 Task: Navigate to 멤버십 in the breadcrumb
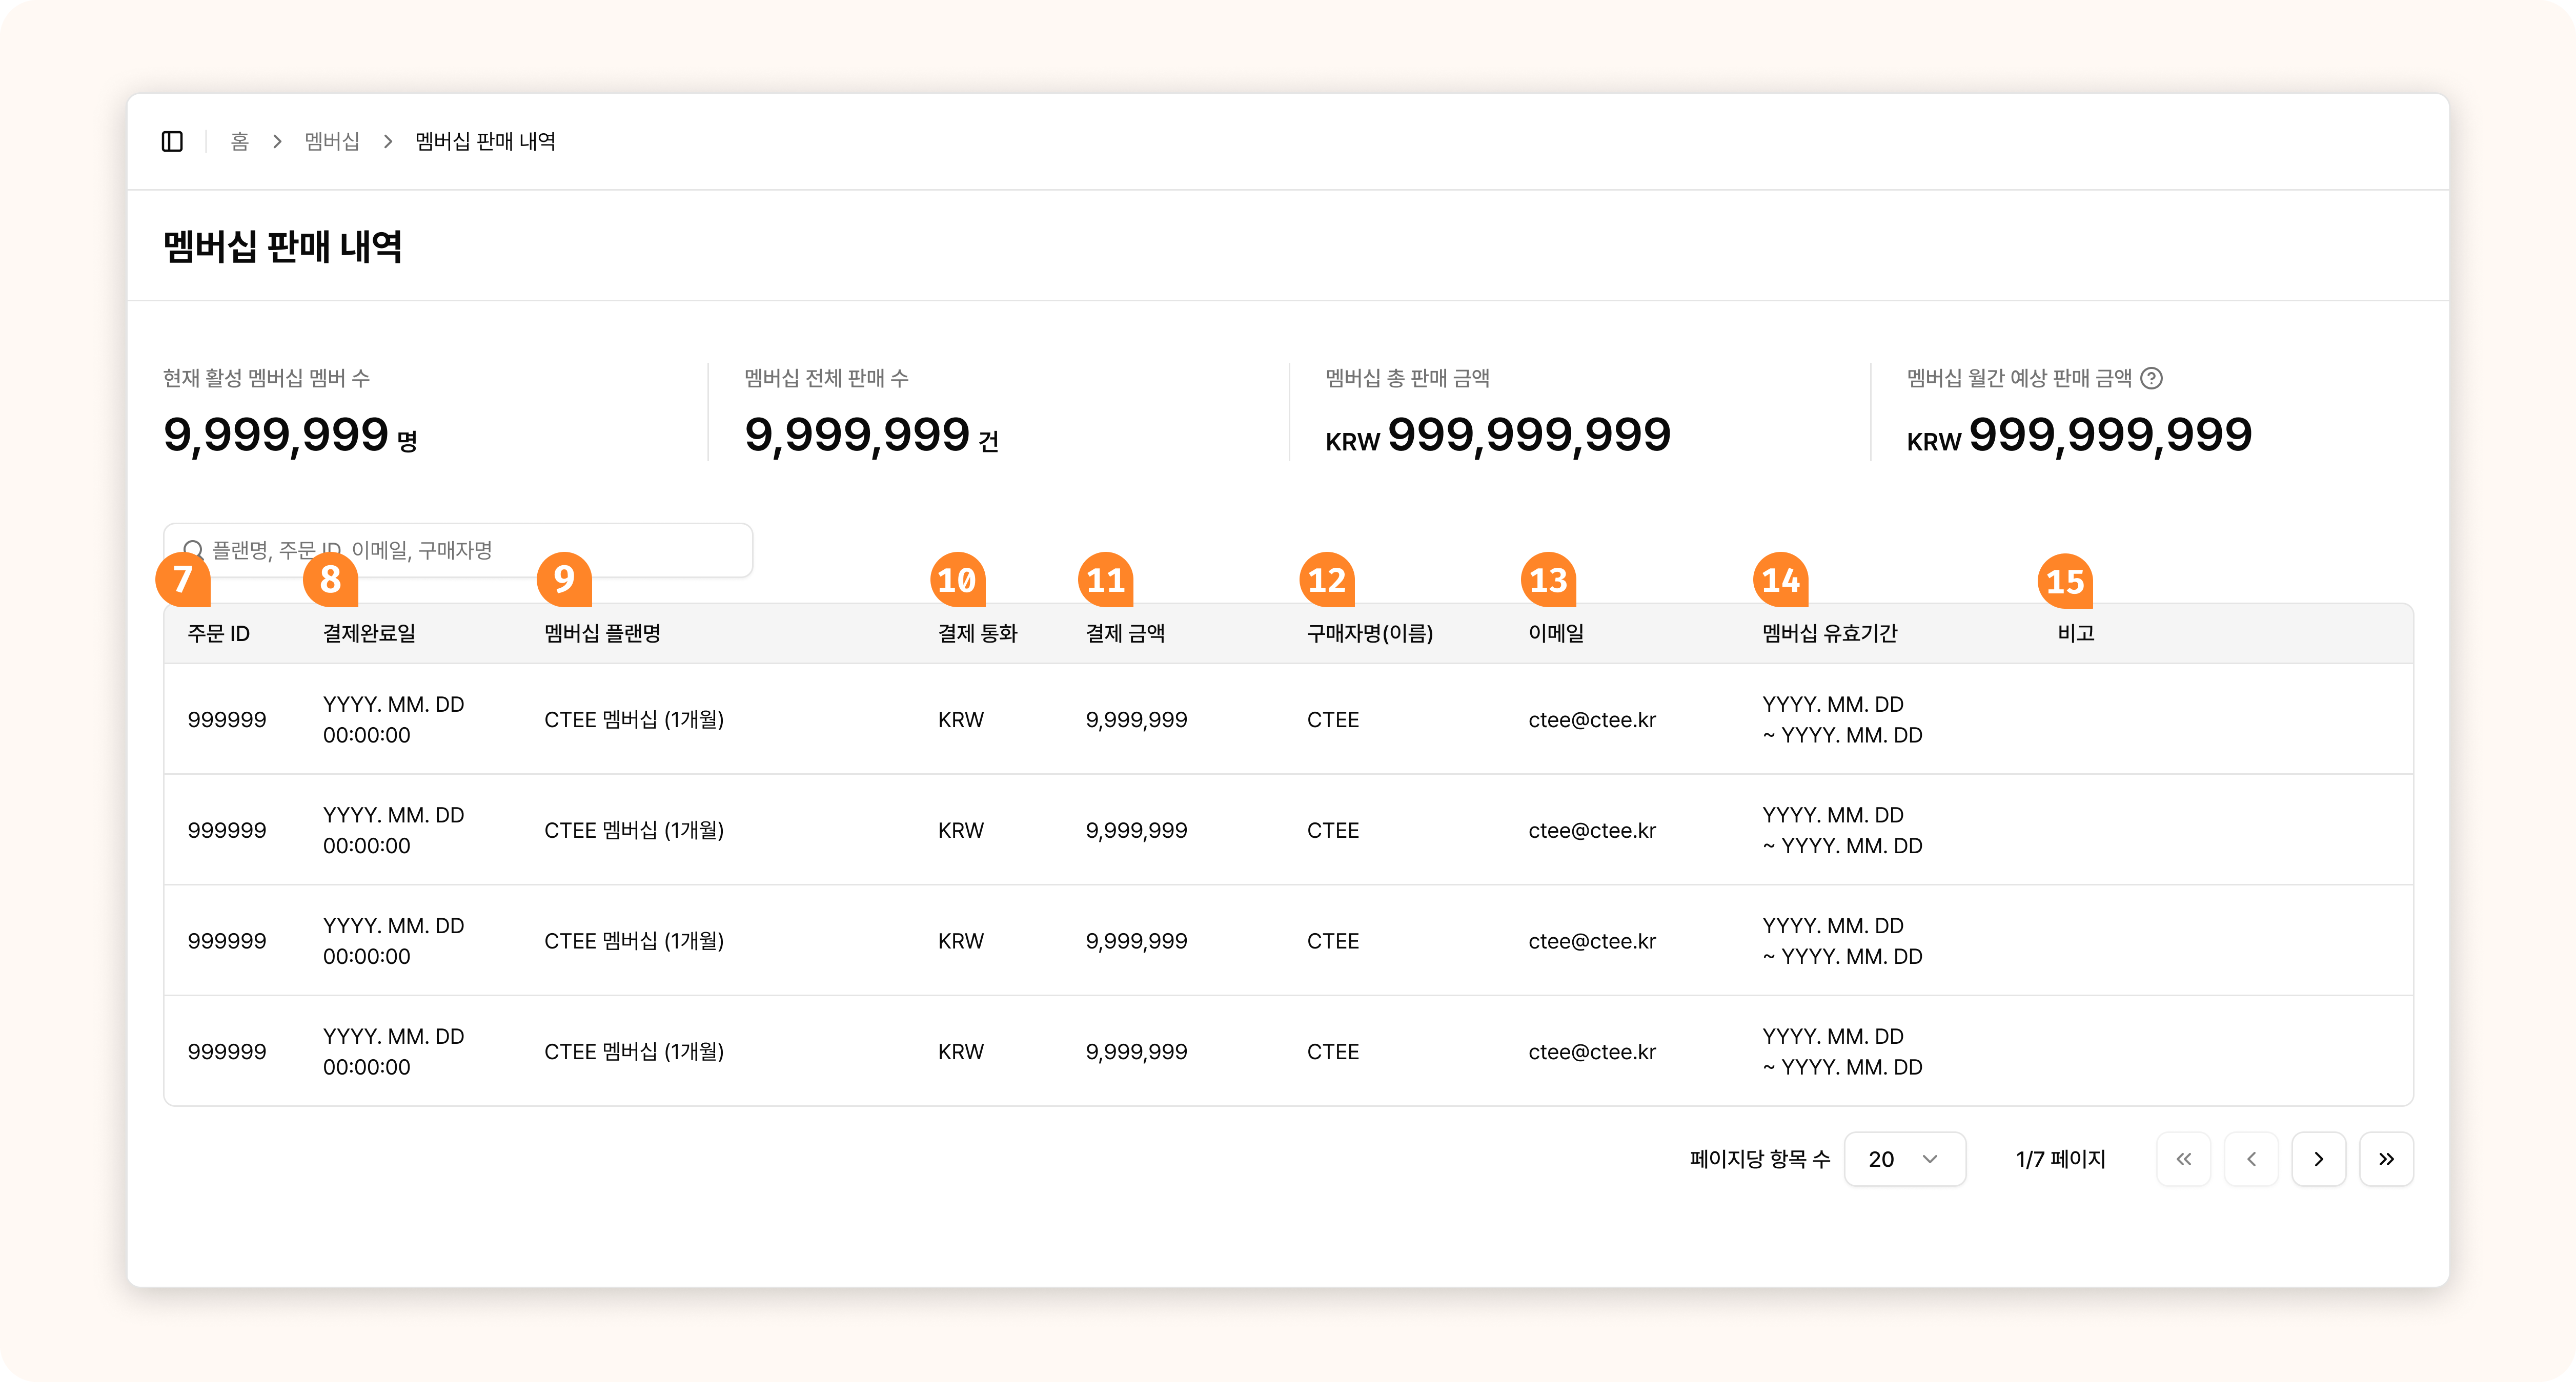332,141
